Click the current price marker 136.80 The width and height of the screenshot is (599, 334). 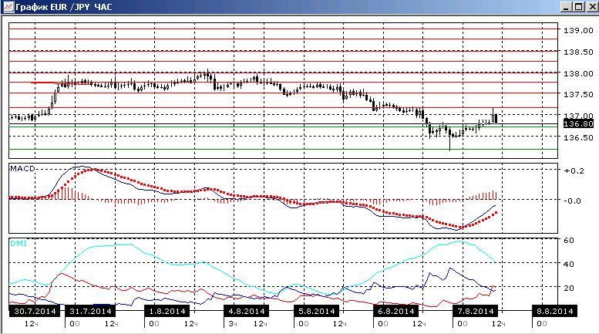click(x=578, y=123)
